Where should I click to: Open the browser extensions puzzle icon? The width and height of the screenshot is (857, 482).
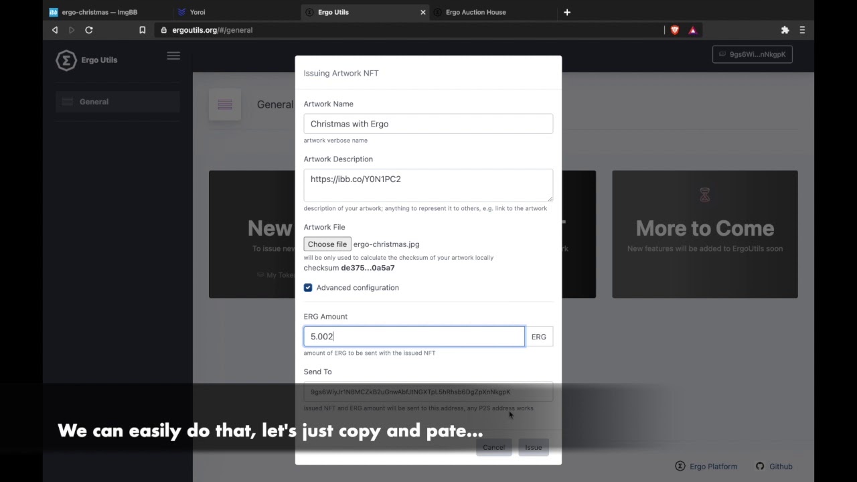coord(785,30)
